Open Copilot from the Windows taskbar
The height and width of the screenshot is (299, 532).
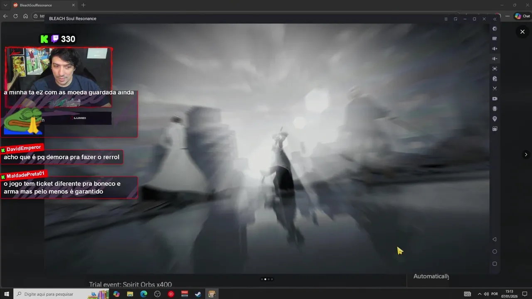pyautogui.click(x=116, y=294)
